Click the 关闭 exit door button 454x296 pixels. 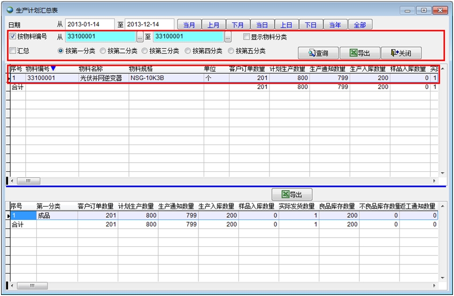pos(401,53)
